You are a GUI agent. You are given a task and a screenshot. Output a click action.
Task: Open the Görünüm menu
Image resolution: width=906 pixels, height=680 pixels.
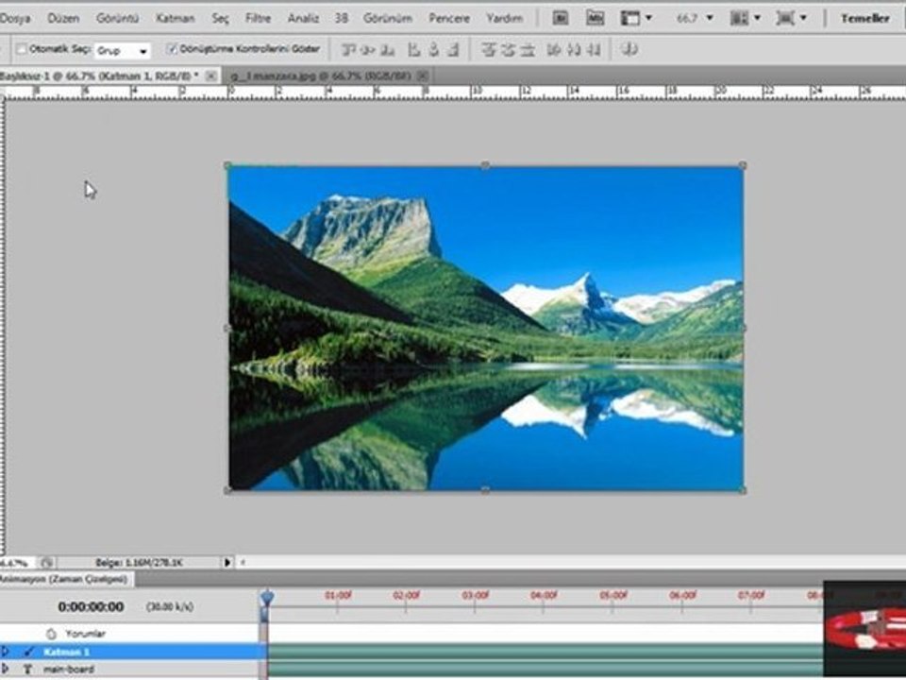point(388,19)
